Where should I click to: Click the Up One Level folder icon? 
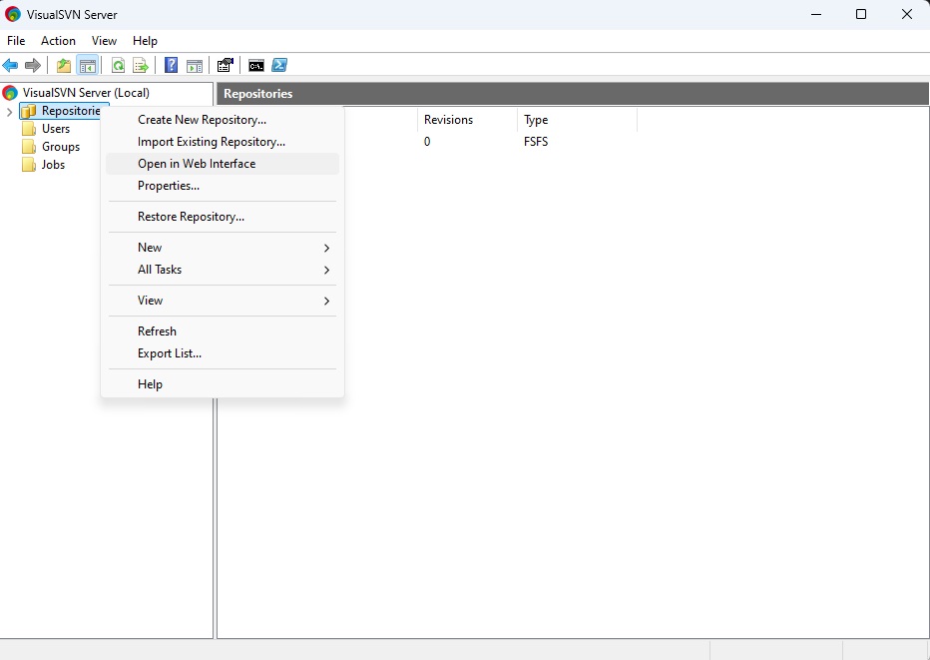(x=64, y=66)
